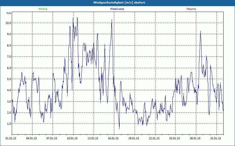Click the 7,0 y-axis label
235x146 pixels.
(x=9, y=57)
